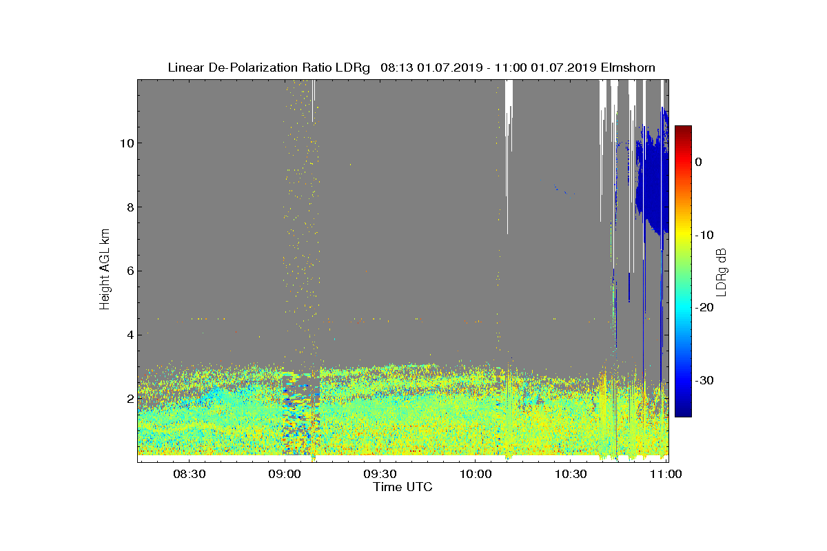
Task: Click the 'Elmshorn' station name in the title
Action: click(627, 67)
